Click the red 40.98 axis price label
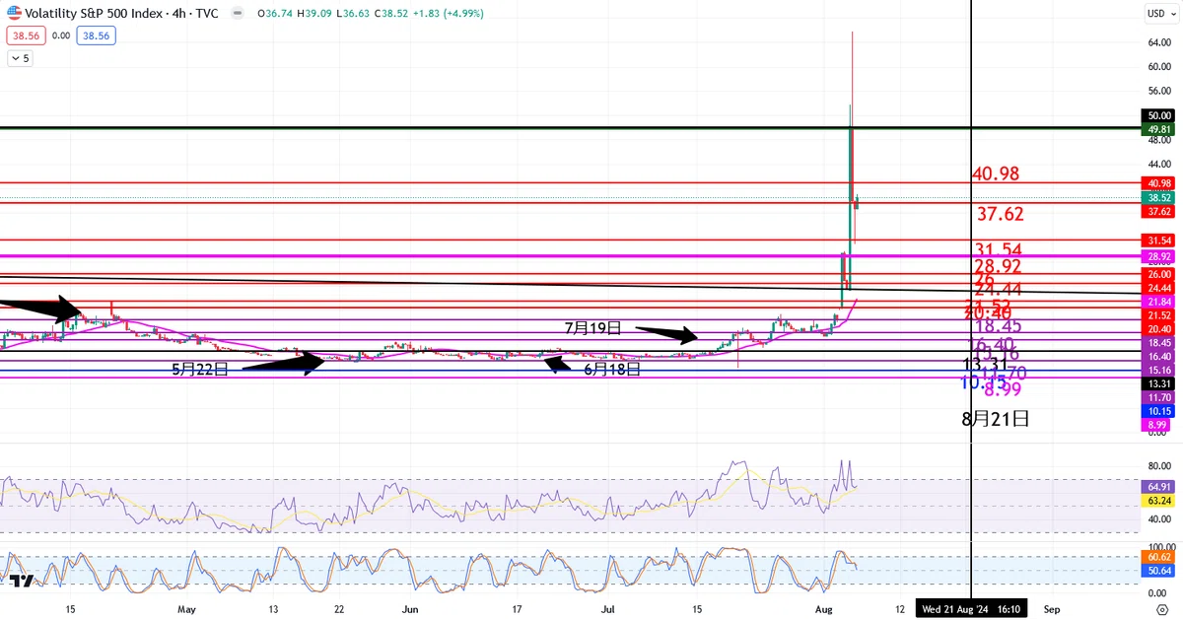This screenshot has height=620, width=1183. pos(1158,183)
